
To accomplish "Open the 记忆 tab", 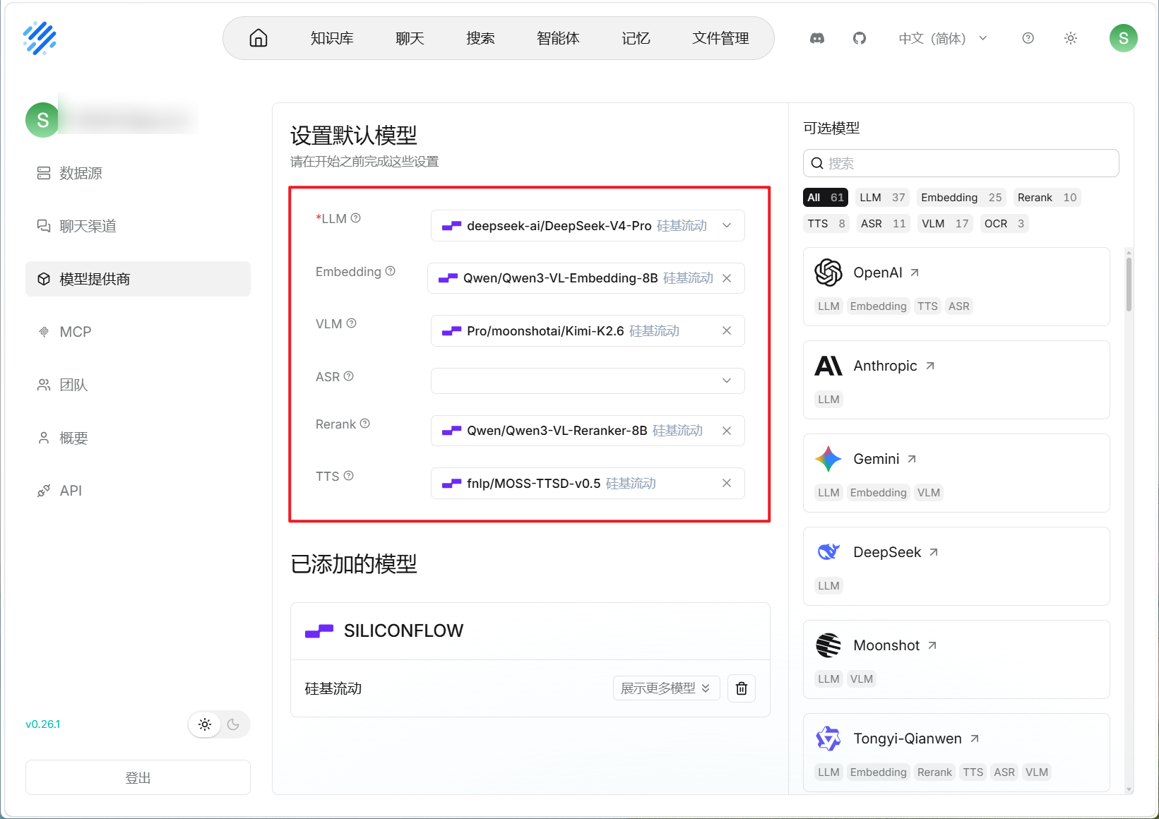I will (x=636, y=38).
